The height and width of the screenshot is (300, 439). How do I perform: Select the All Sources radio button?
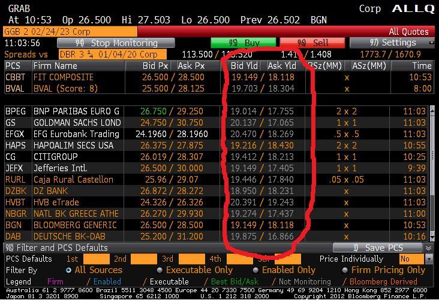point(68,270)
